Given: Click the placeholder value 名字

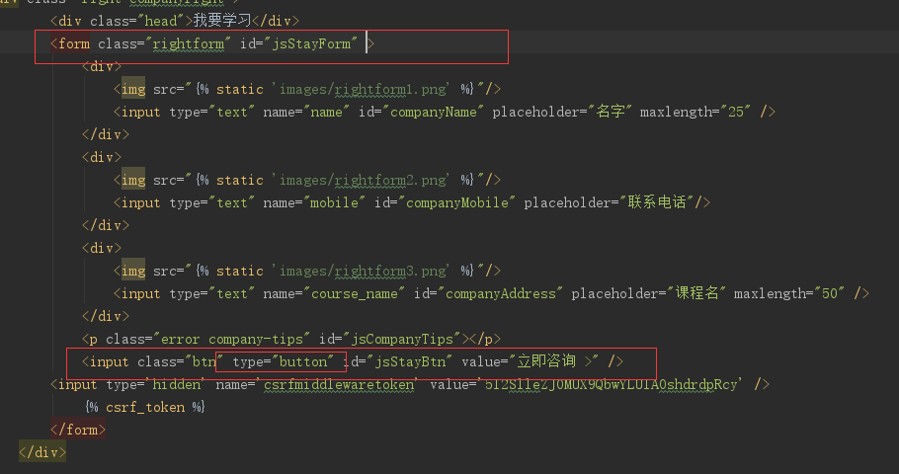Looking at the screenshot, I should click(611, 112).
